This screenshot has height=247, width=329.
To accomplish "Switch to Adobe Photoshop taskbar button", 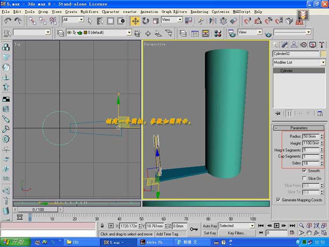I will pos(155,242).
